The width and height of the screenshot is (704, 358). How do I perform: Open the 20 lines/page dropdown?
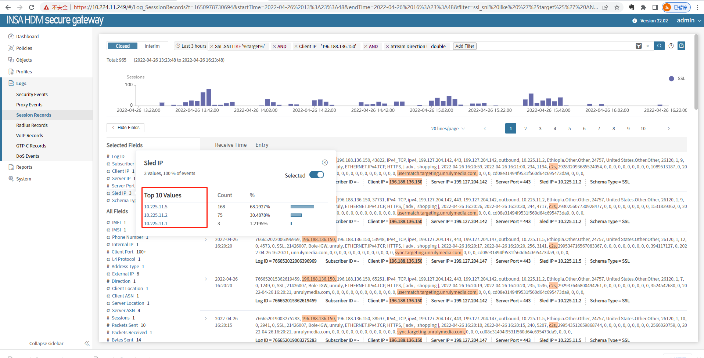tap(448, 129)
